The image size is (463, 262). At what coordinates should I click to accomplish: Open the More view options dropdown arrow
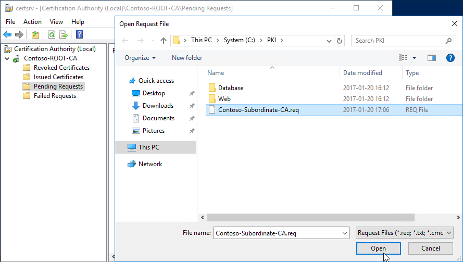point(414,58)
